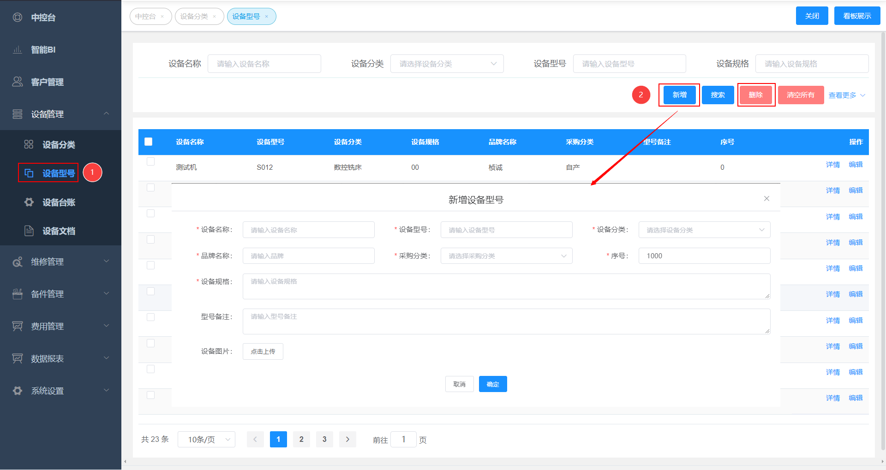Open the 采购分类 dropdown in the dialog
Image resolution: width=886 pixels, height=470 pixels.
pos(506,256)
